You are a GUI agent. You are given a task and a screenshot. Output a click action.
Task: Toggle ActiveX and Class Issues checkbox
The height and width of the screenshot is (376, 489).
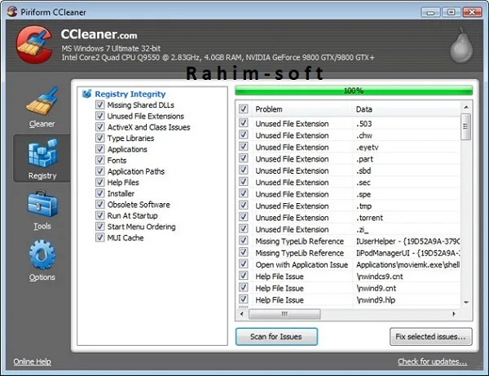(99, 127)
